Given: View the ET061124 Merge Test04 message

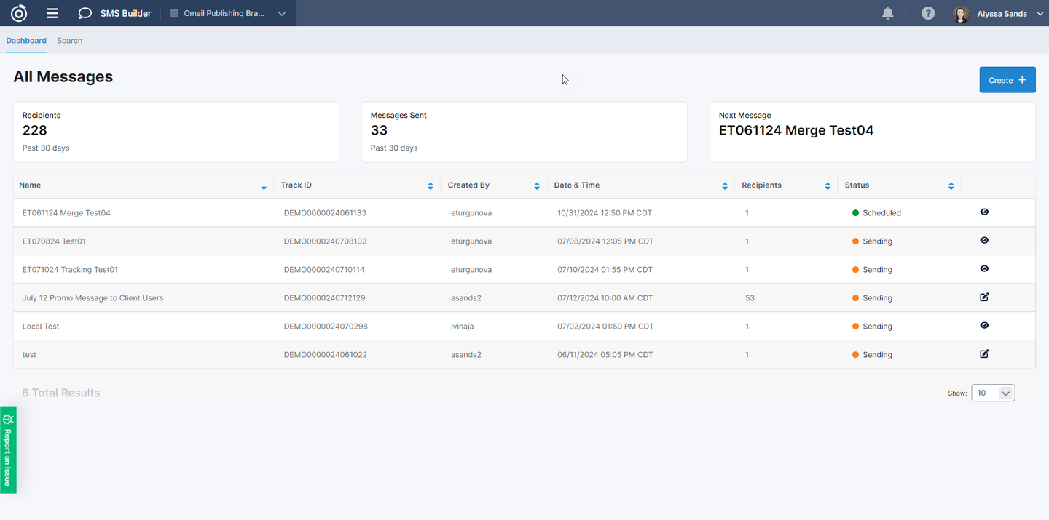Looking at the screenshot, I should (x=984, y=212).
